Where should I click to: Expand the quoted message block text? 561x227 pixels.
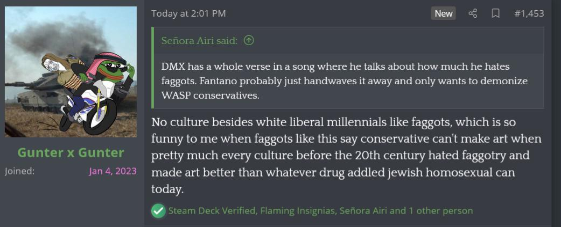pos(345,81)
